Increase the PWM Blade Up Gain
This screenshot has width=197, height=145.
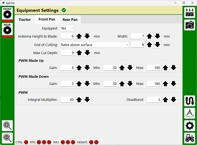click(79, 68)
